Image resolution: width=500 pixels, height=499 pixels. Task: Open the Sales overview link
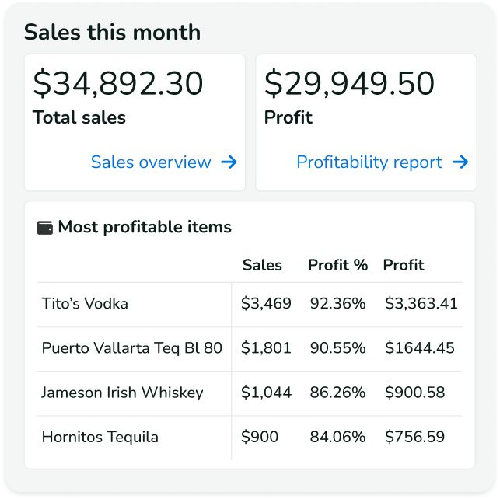point(151,162)
